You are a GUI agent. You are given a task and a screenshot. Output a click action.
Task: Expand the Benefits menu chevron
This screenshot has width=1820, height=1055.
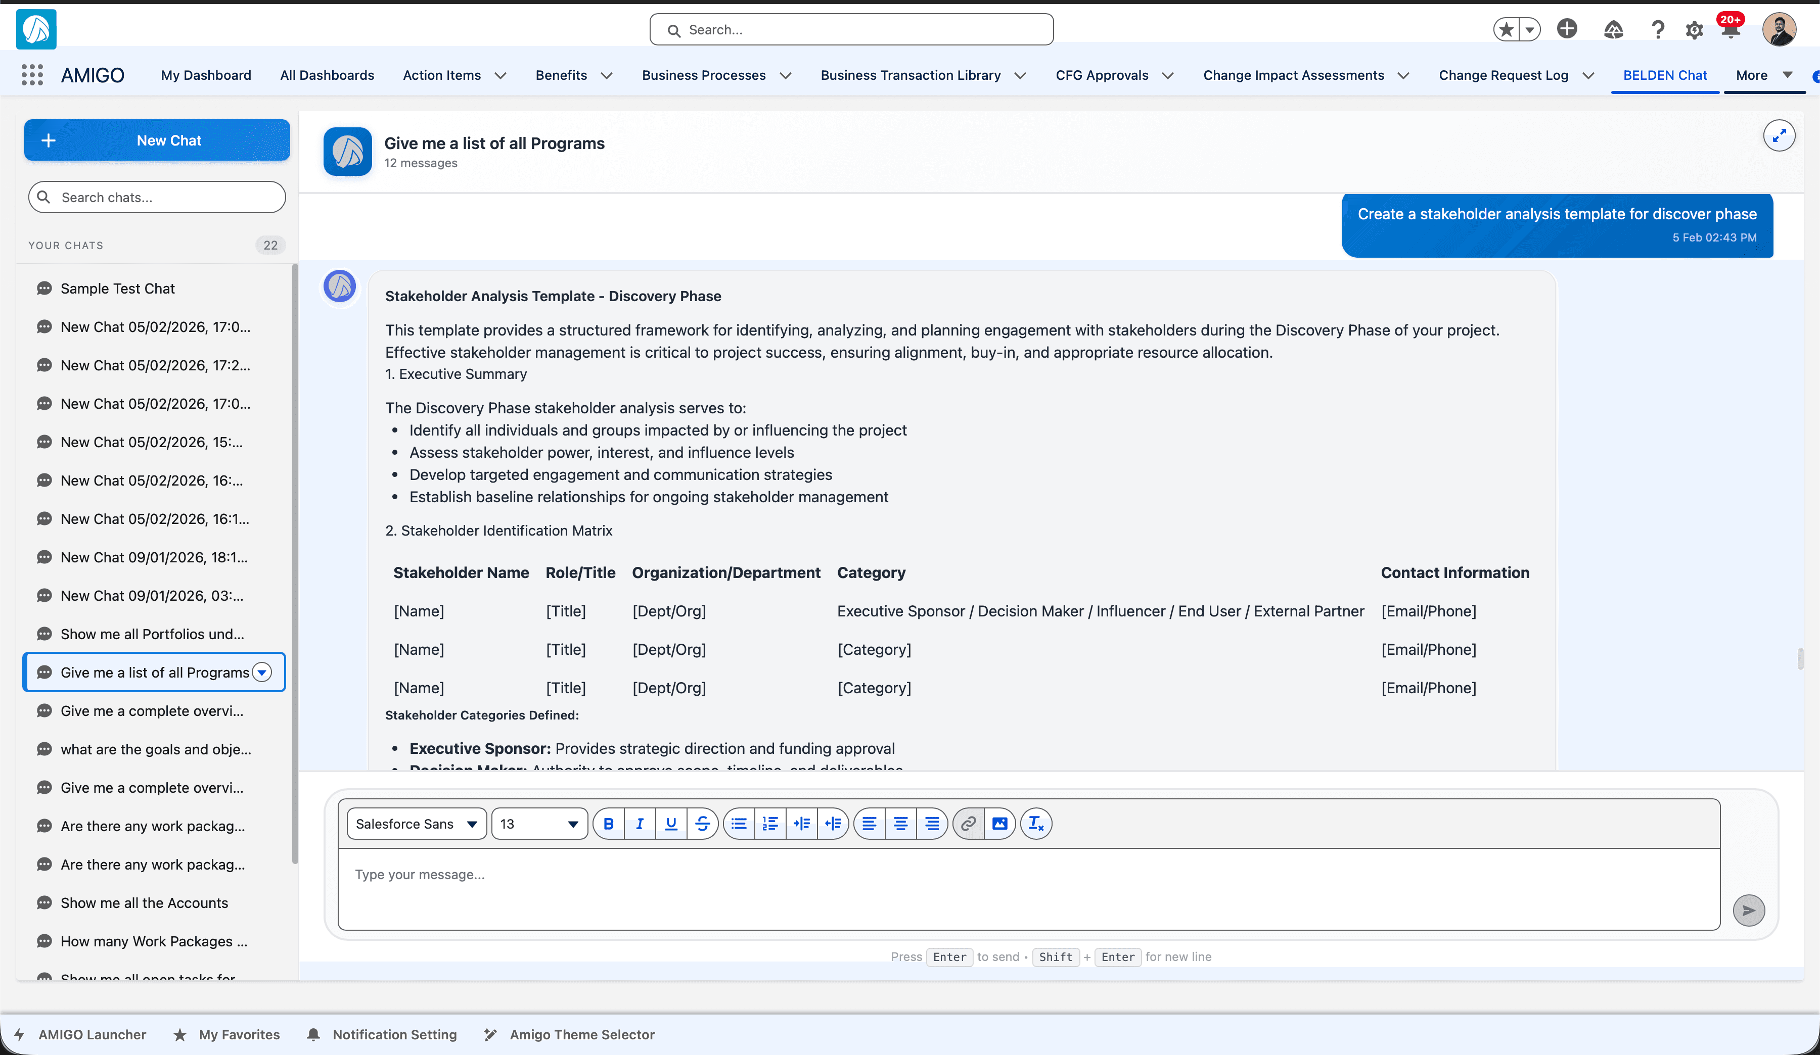point(607,76)
